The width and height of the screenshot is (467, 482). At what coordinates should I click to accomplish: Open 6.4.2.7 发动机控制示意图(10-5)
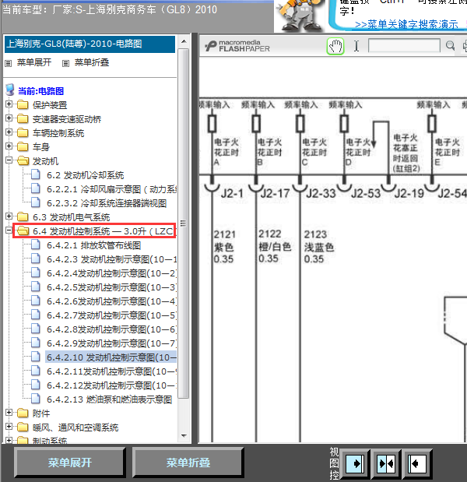[x=112, y=315]
